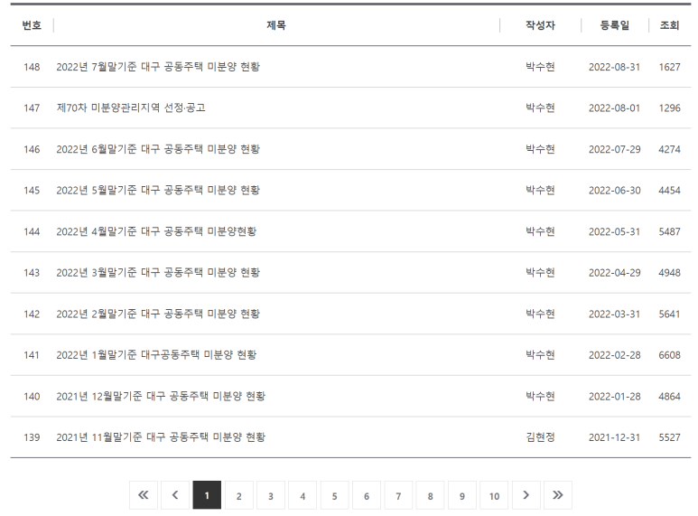Viewport: 698px width, 516px height.
Task: Go to the first page (double left arrow)
Action: point(144,495)
